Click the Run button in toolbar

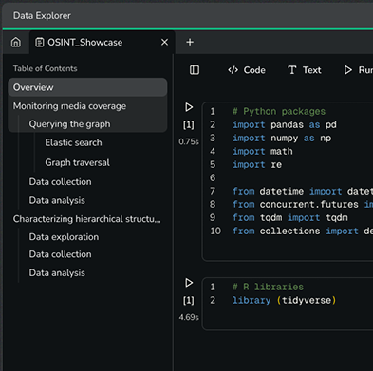(358, 70)
